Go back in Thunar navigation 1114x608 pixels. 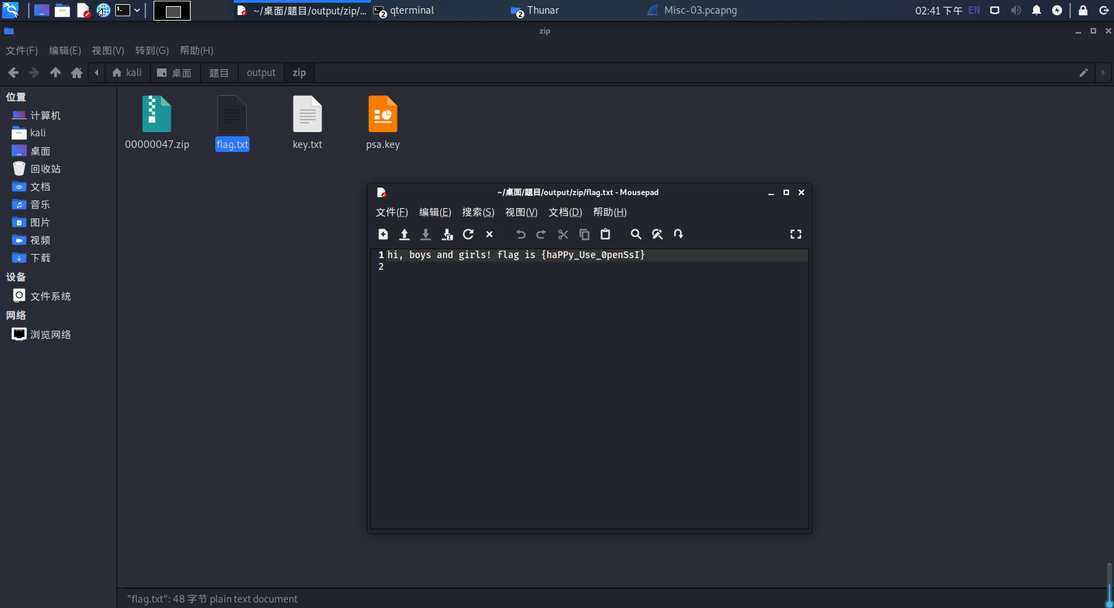pos(13,73)
